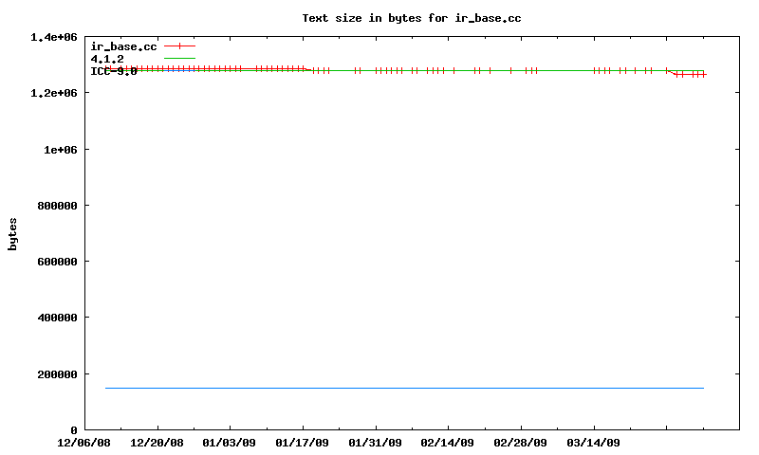Viewport: 759px width, 455px height.
Task: Select the 12/06/08 date on x-axis
Action: (84, 443)
